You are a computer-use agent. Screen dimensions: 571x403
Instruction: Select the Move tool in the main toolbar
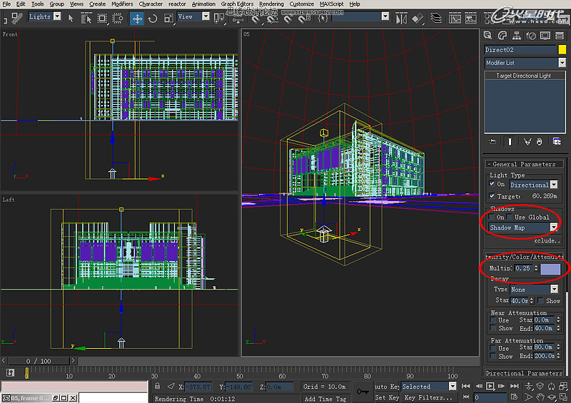pos(136,17)
